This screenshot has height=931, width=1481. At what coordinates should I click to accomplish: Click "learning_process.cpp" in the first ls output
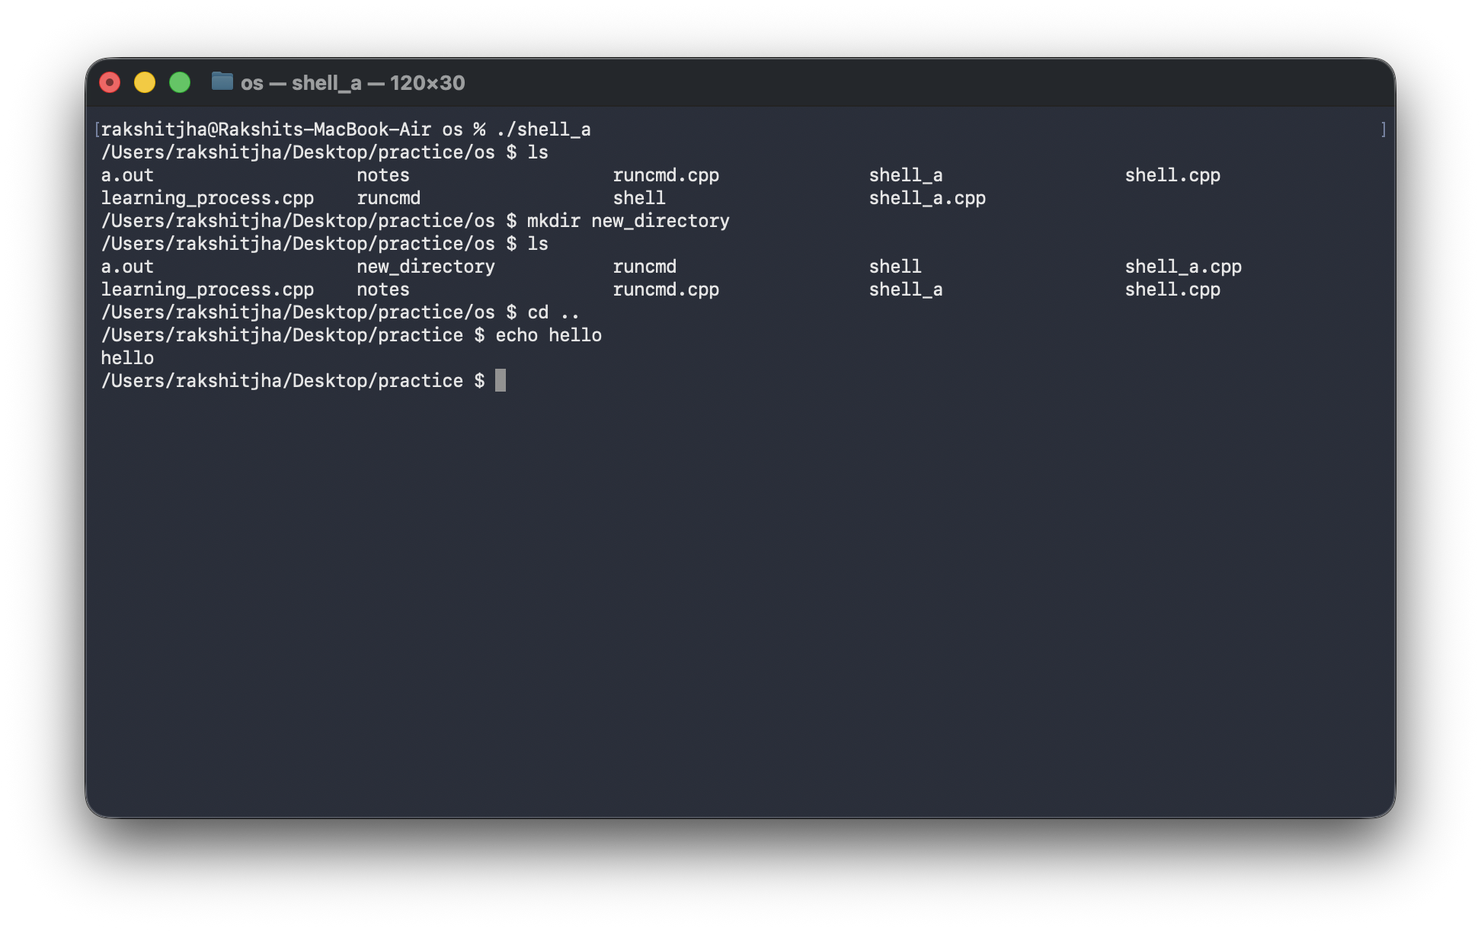pyautogui.click(x=207, y=198)
